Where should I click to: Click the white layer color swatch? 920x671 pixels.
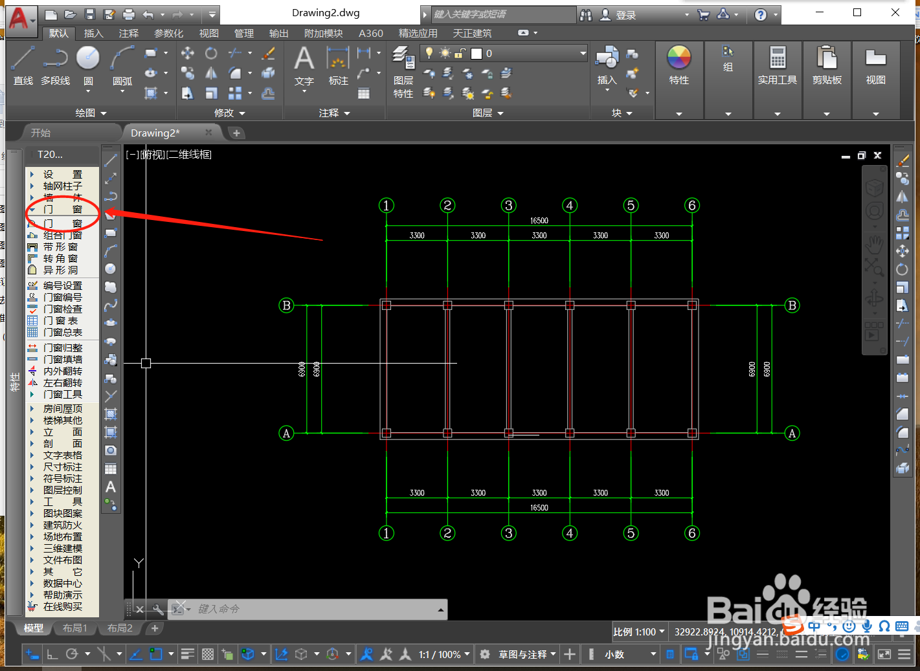(x=477, y=53)
